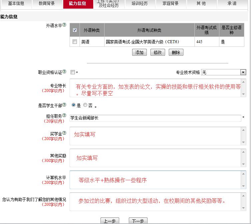The image size is (251, 224).
Task: Check the 英语 row checkbox
Action: (75, 41)
